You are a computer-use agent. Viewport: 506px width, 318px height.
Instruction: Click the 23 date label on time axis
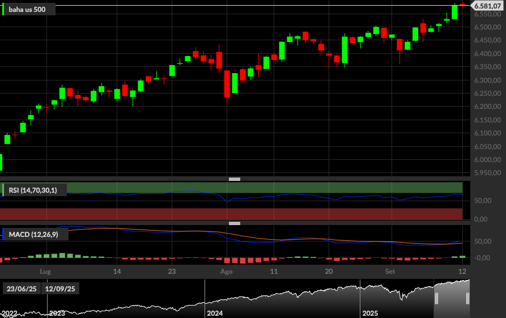tap(172, 272)
